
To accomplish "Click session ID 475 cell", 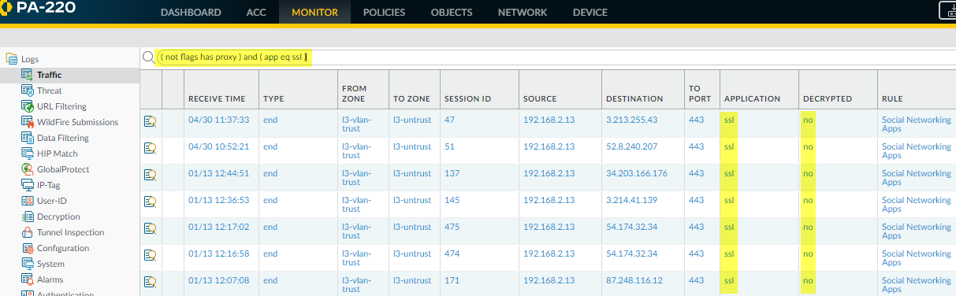I will 452,227.
